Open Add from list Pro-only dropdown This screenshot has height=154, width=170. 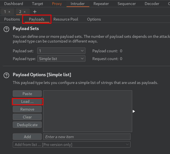(72, 145)
